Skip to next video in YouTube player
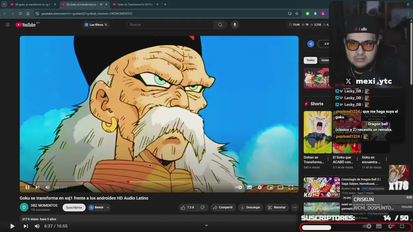This screenshot has width=413, height=232. point(37,187)
